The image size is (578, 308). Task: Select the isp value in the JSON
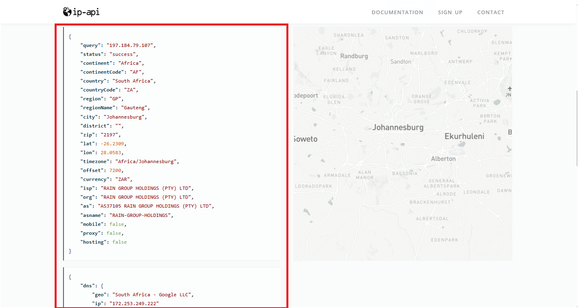click(x=146, y=188)
